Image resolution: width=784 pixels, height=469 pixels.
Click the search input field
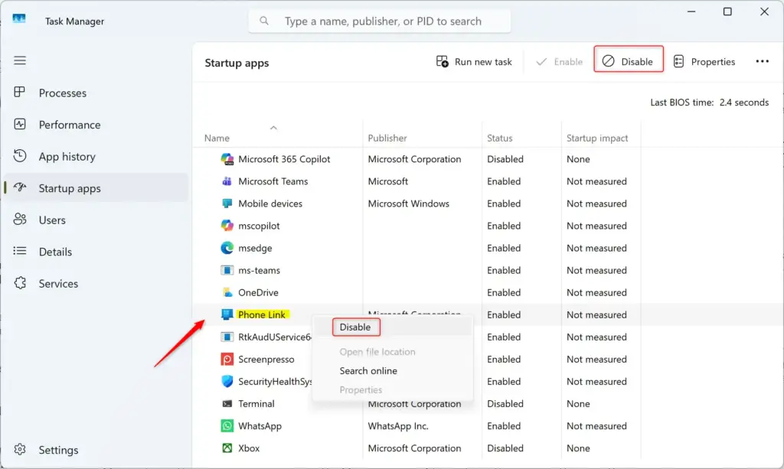380,21
